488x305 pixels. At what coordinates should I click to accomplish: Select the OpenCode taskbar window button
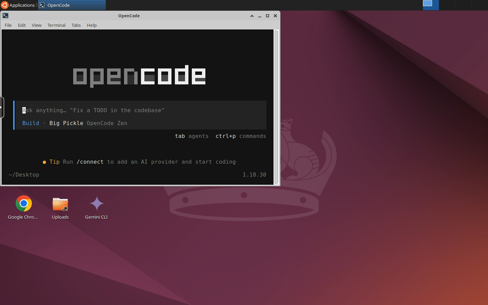point(72,5)
